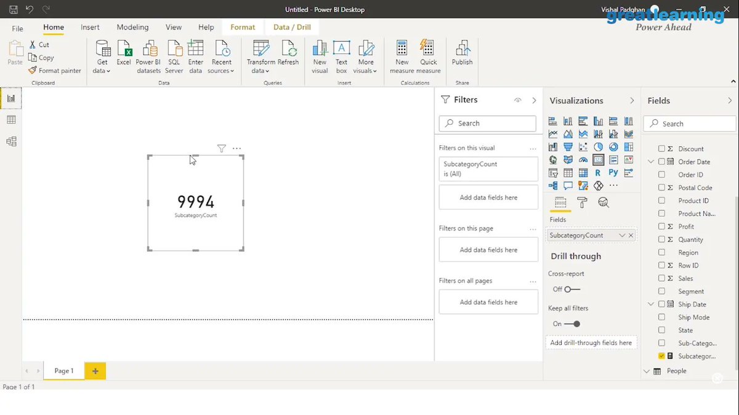This screenshot has height=415, width=739.
Task: Expand the Ship Date hierarchy chevron
Action: 651,304
